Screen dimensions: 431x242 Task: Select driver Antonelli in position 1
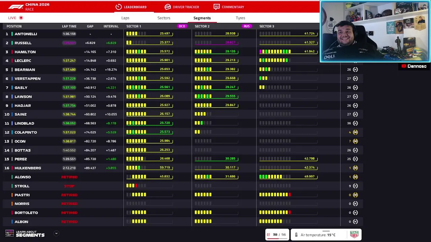coord(26,34)
